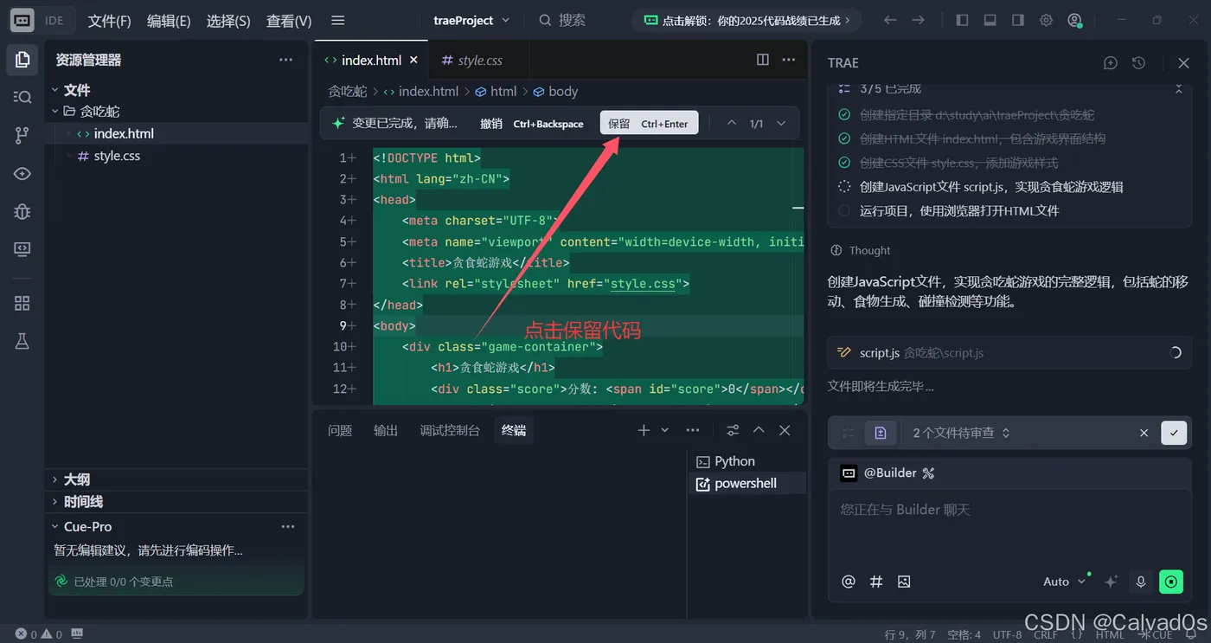Accept all pending files with checkmark button
Image resolution: width=1211 pixels, height=643 pixels.
(x=1174, y=433)
